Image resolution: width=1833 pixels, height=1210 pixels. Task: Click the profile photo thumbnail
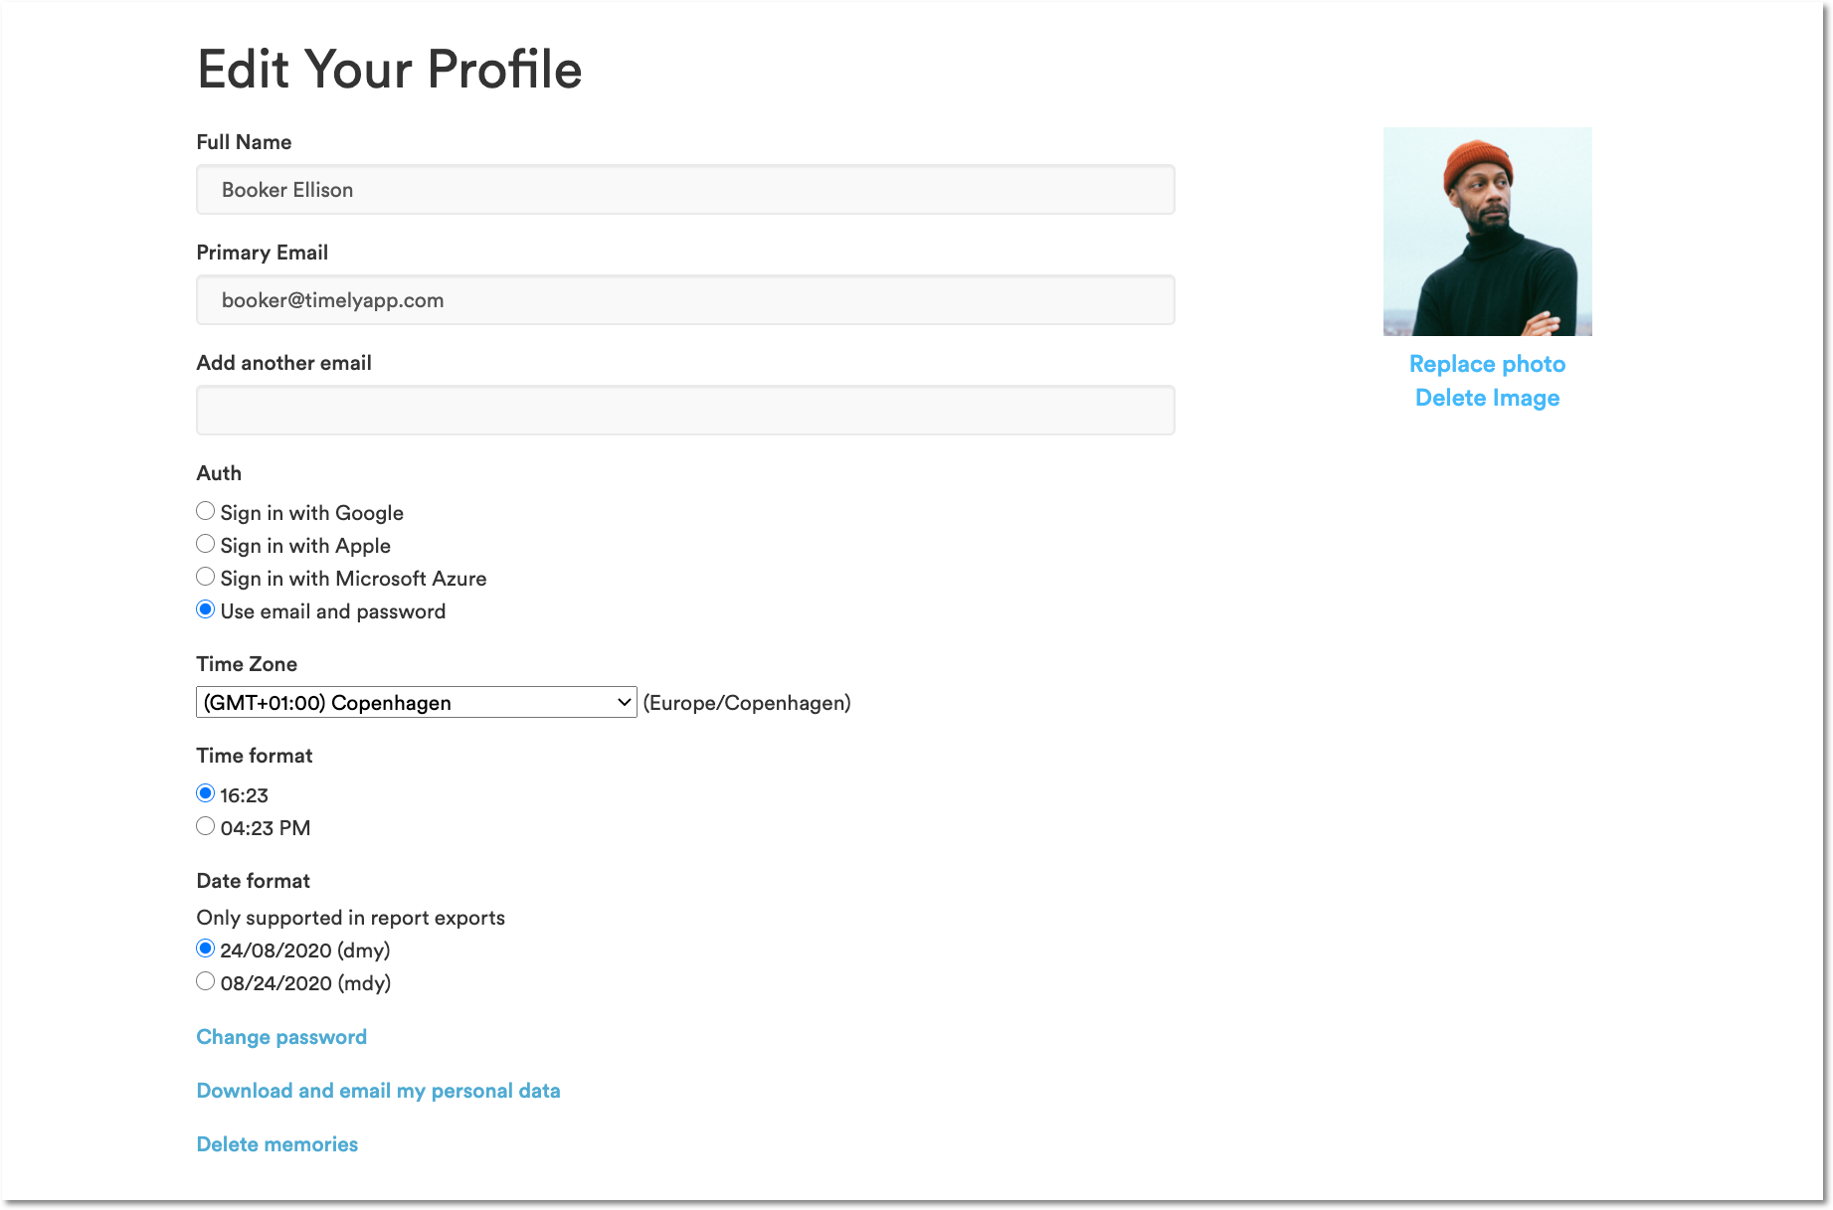click(x=1486, y=232)
